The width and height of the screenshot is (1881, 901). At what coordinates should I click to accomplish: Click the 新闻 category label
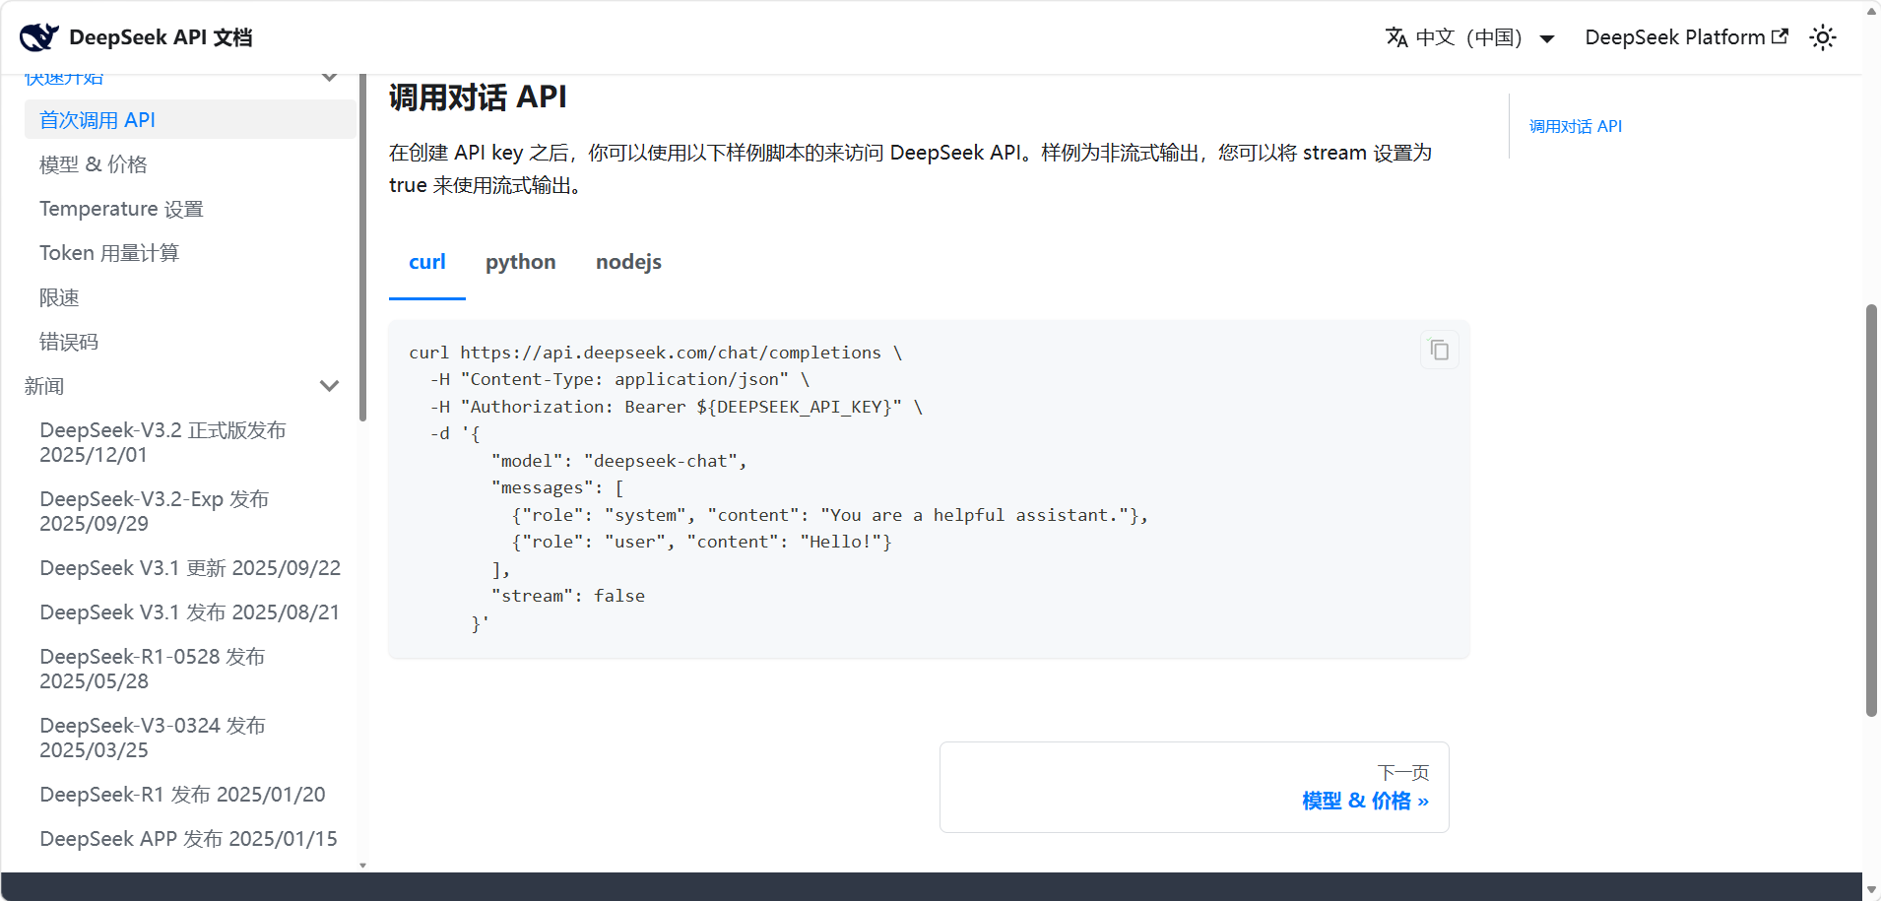(44, 386)
